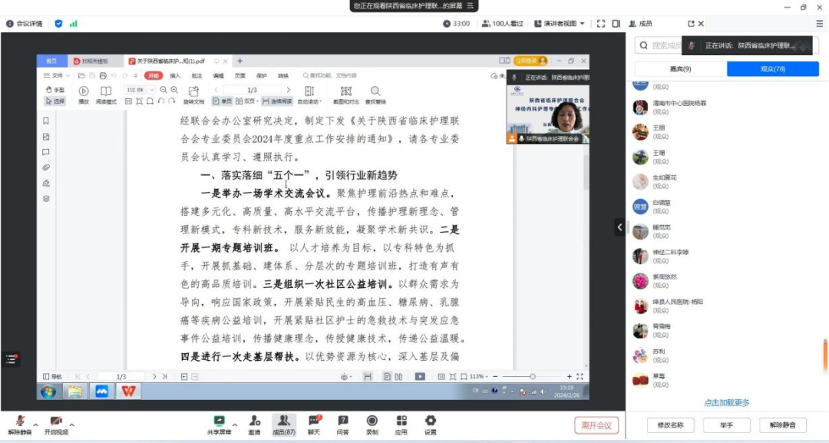
Task: Click the attachment paperclip icon in WPS sidebar
Action: click(46, 167)
